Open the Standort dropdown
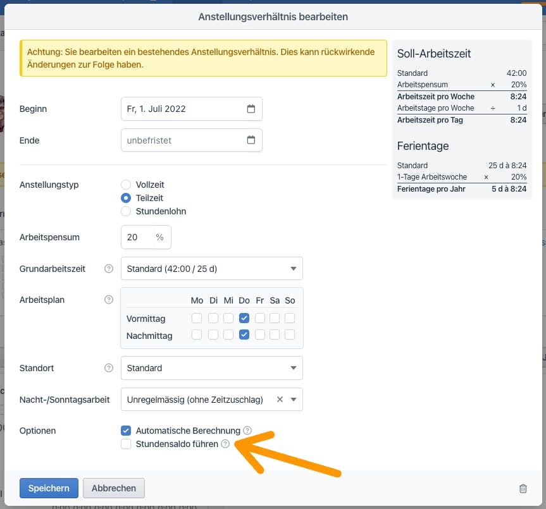This screenshot has width=546, height=509. click(212, 368)
